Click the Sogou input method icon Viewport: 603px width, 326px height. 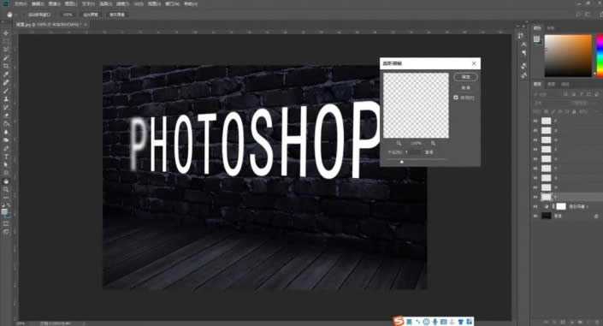click(399, 321)
